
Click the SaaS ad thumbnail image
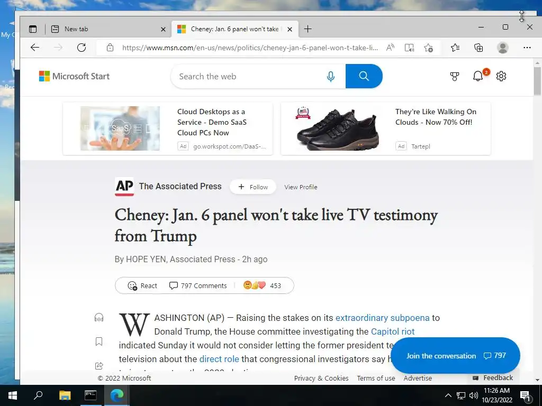click(x=120, y=128)
